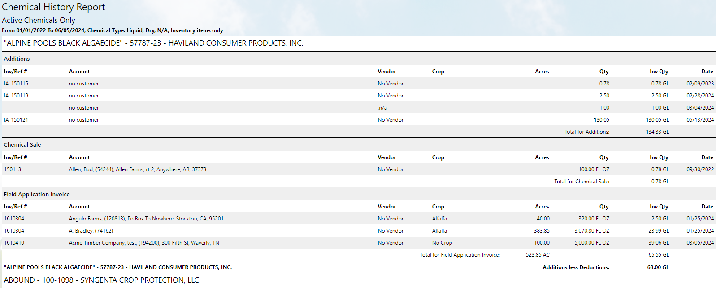The height and width of the screenshot is (288, 716).
Task: Click the 134.33 GL additions total
Action: pyautogui.click(x=657, y=132)
